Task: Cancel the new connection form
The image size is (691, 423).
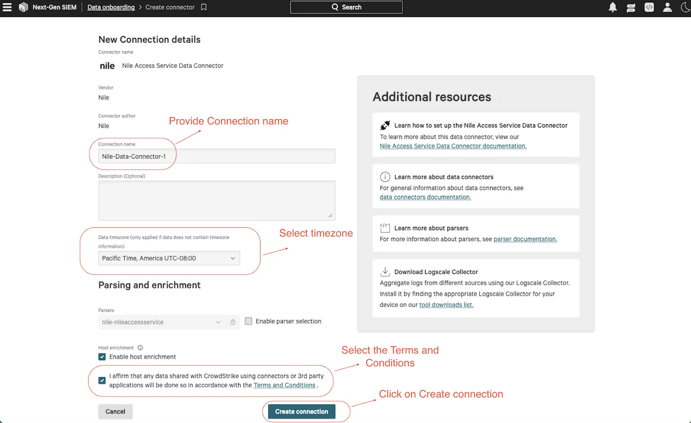Action: click(115, 412)
